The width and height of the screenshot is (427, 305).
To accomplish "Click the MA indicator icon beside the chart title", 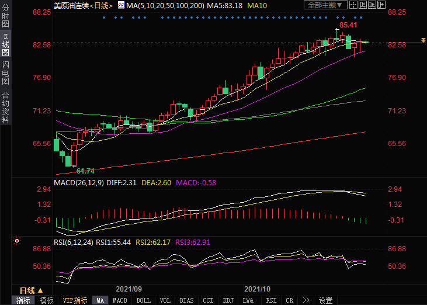I will tap(121, 5).
